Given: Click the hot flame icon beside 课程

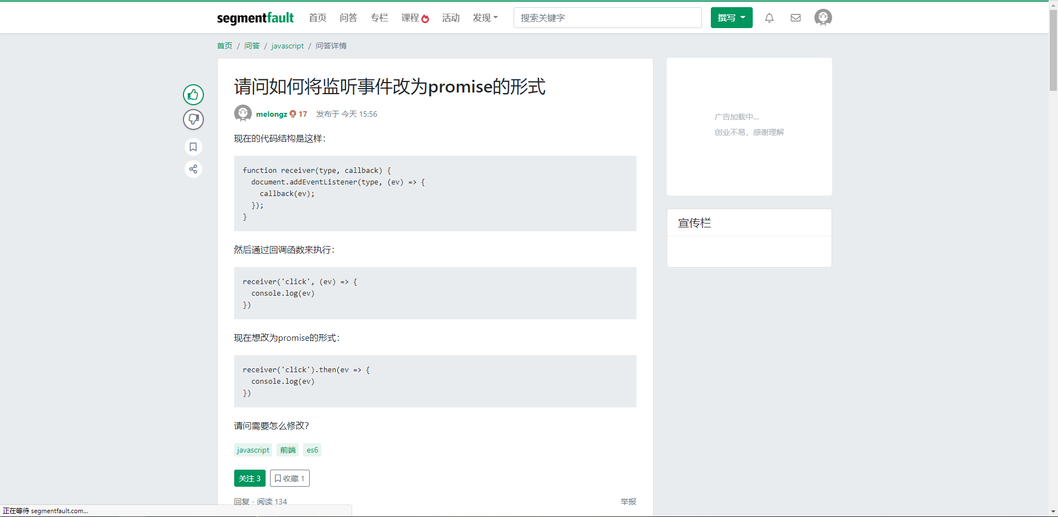Looking at the screenshot, I should 425,19.
